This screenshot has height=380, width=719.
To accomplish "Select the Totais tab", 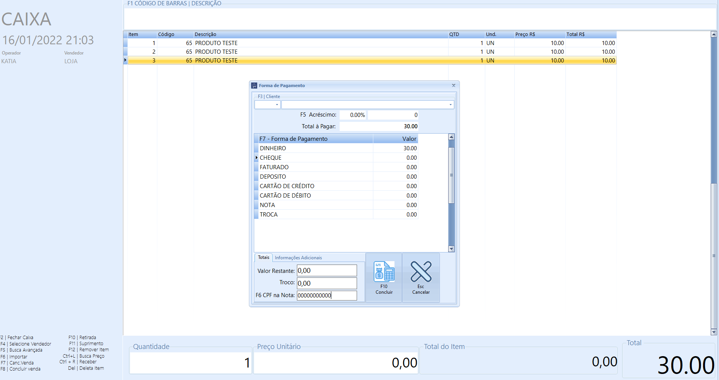I will 263,257.
